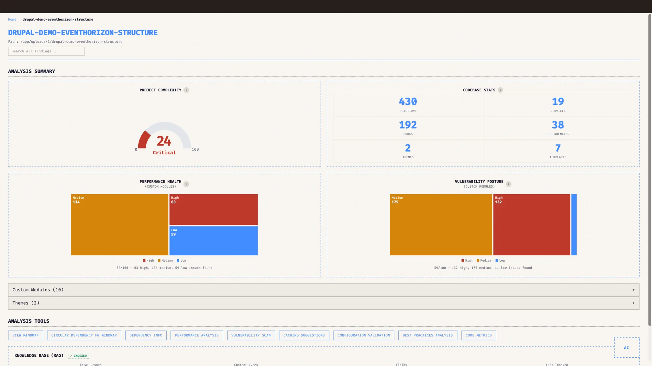Go to the Home breadcrumb link
The width and height of the screenshot is (652, 366).
coord(12,20)
